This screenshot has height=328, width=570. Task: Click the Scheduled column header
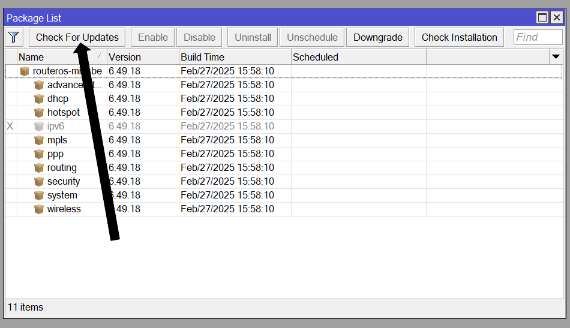coord(358,57)
